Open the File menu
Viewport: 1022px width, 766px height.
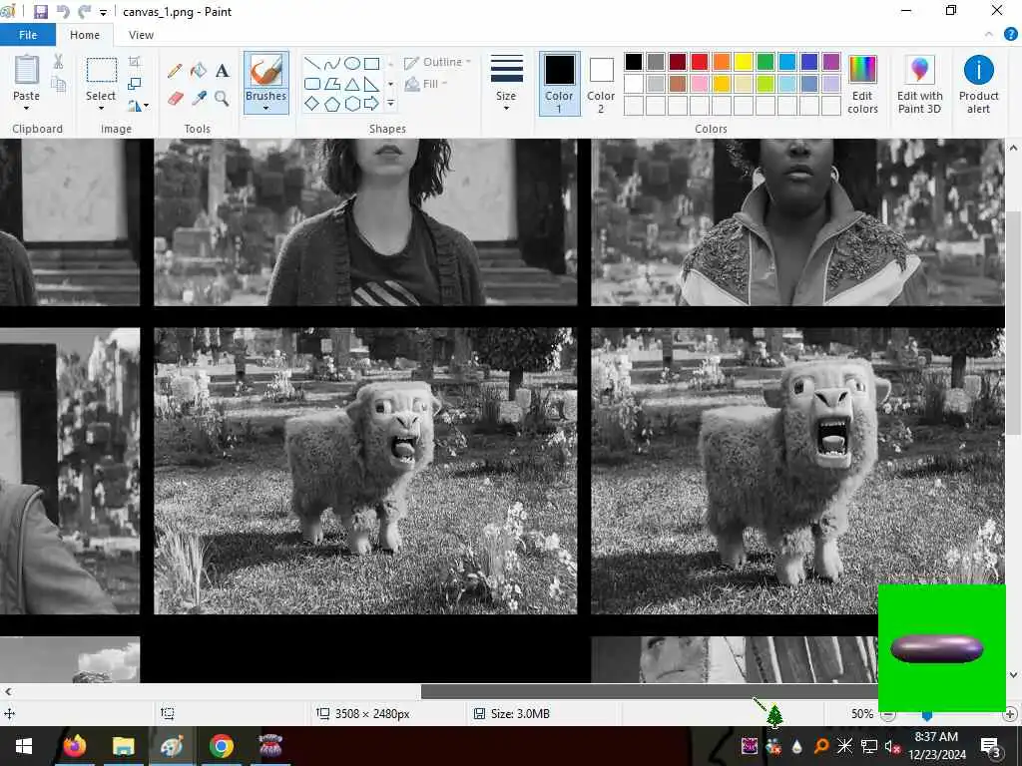click(x=27, y=35)
